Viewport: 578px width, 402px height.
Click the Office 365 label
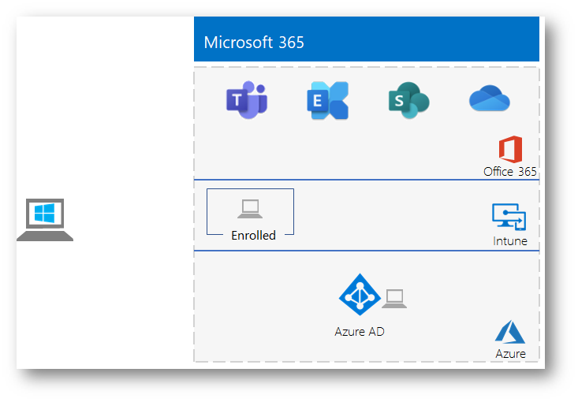(510, 172)
